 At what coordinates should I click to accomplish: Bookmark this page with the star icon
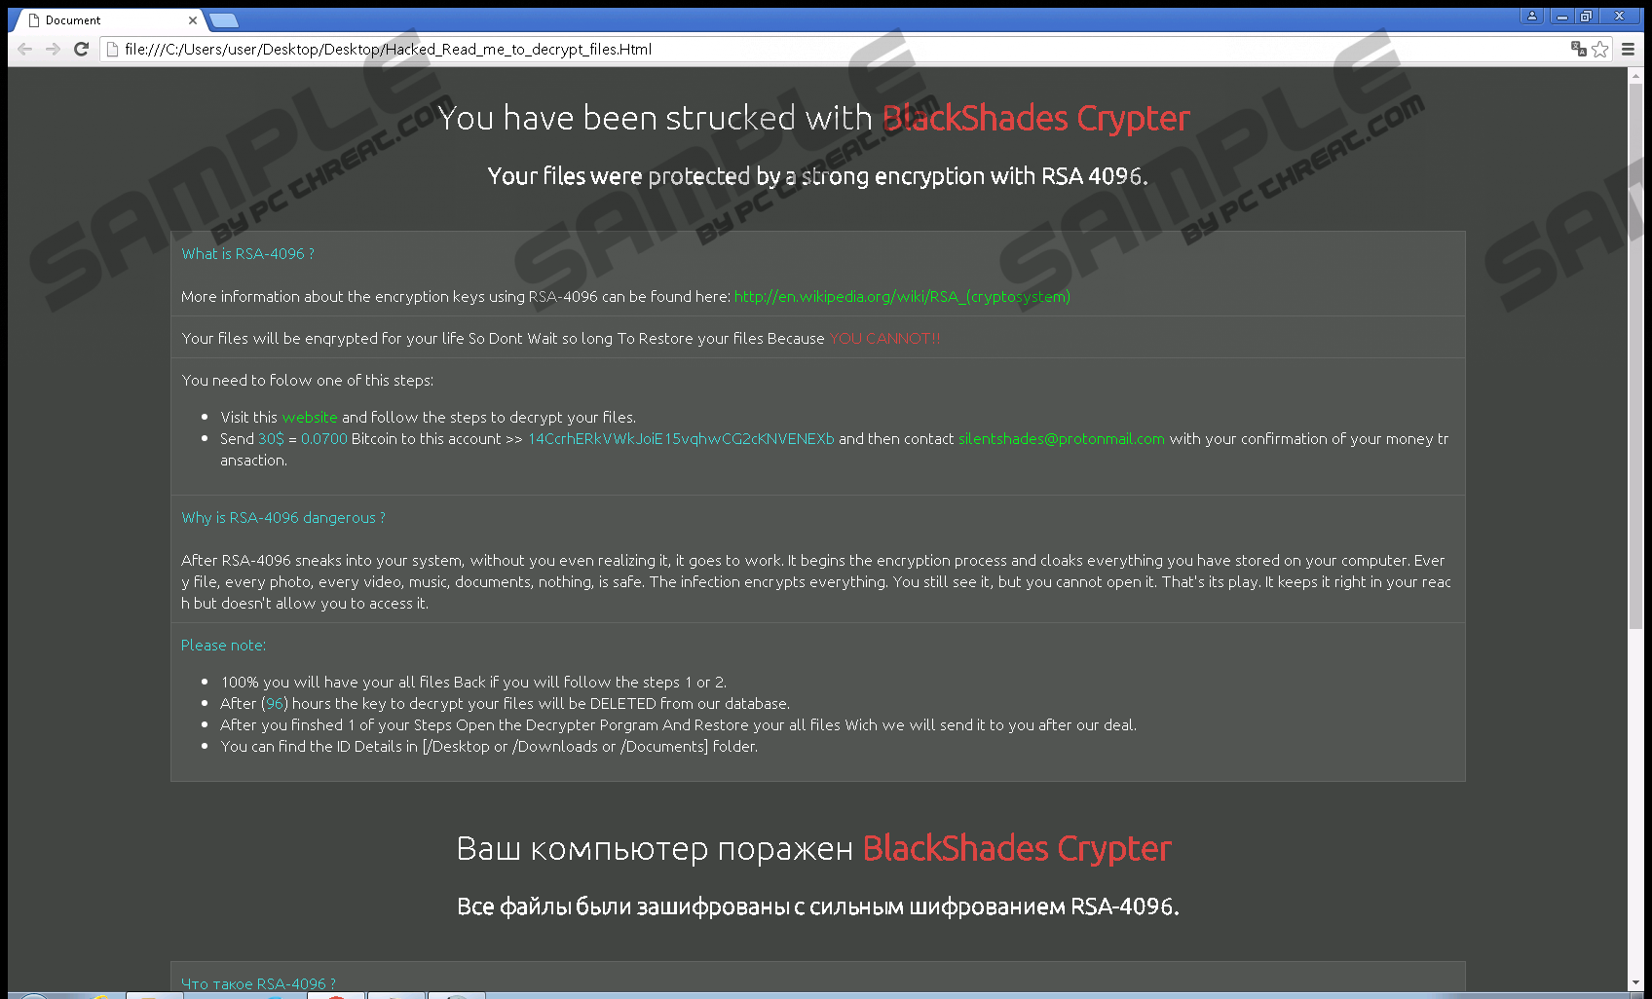point(1600,50)
